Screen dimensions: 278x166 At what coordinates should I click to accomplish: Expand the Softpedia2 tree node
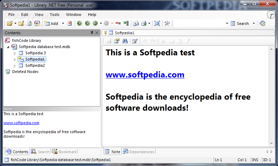15,66
